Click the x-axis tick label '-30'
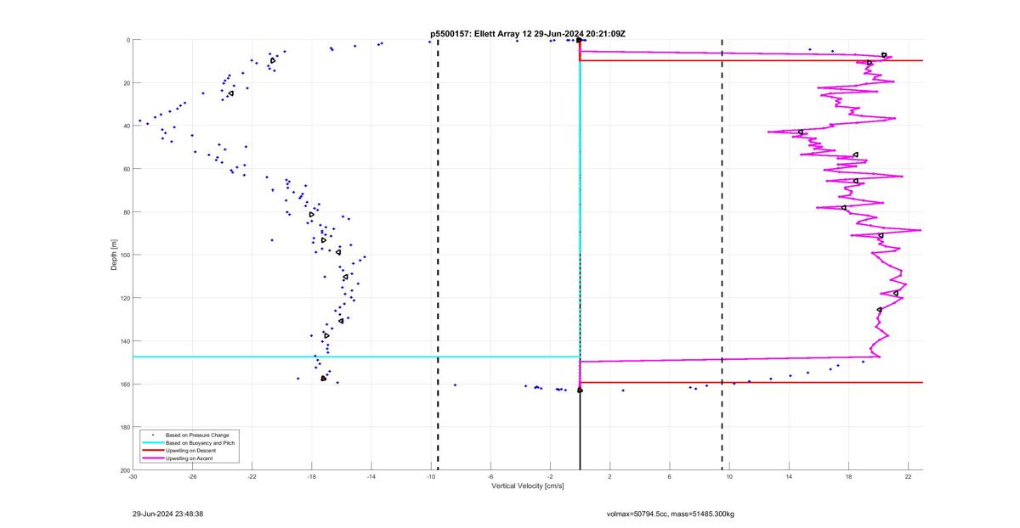This screenshot has width=1020, height=528. pos(133,477)
